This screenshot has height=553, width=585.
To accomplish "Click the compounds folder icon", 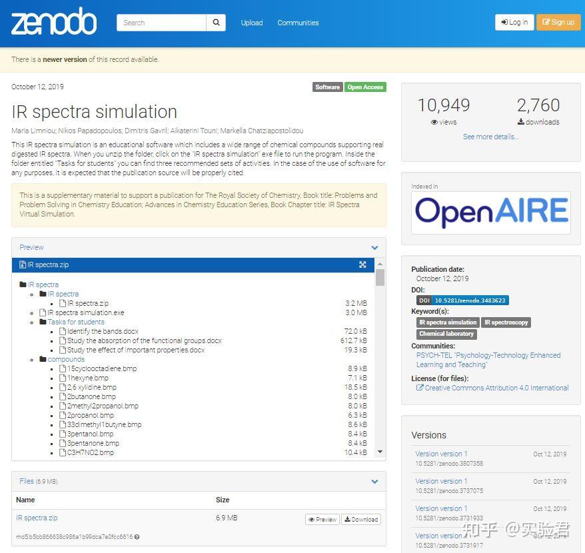I will [43, 359].
